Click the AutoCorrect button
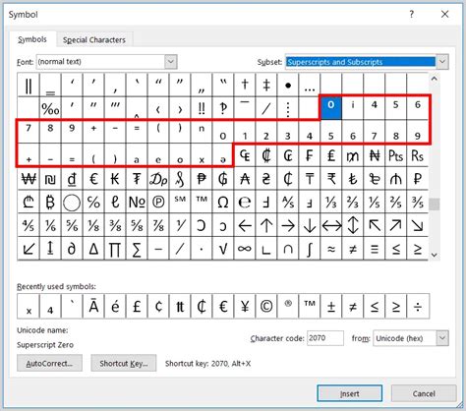466x411 pixels. pos(49,363)
